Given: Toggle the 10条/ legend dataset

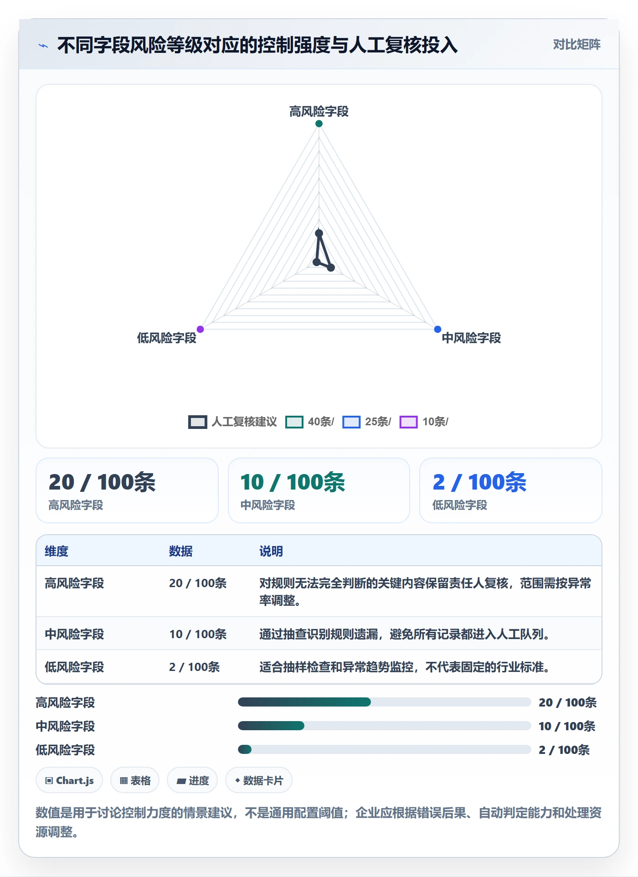Looking at the screenshot, I should point(424,422).
